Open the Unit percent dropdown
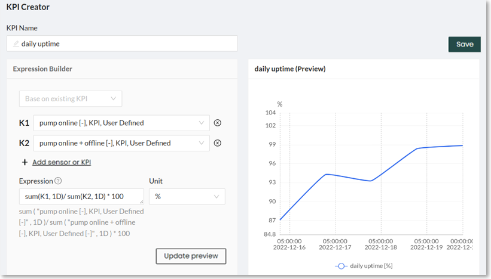 click(187, 197)
